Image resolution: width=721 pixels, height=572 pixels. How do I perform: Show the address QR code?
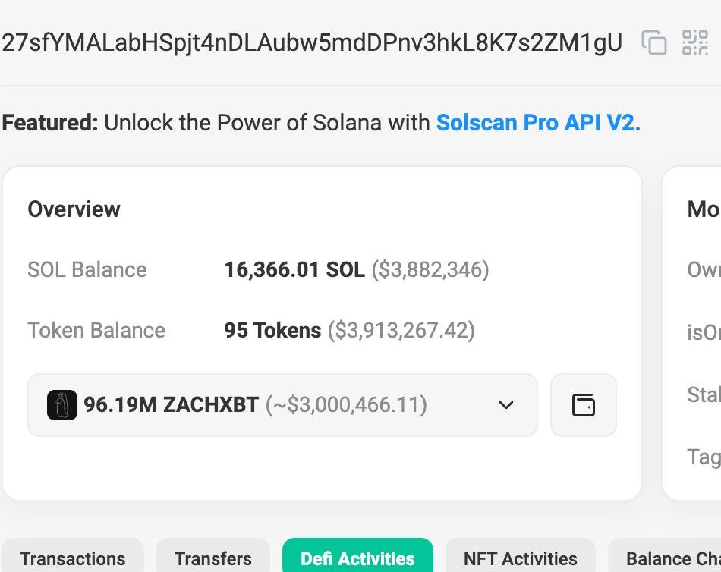click(x=694, y=42)
